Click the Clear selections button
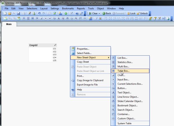Screen dimensions: 174x126 click(x=93, y=14)
